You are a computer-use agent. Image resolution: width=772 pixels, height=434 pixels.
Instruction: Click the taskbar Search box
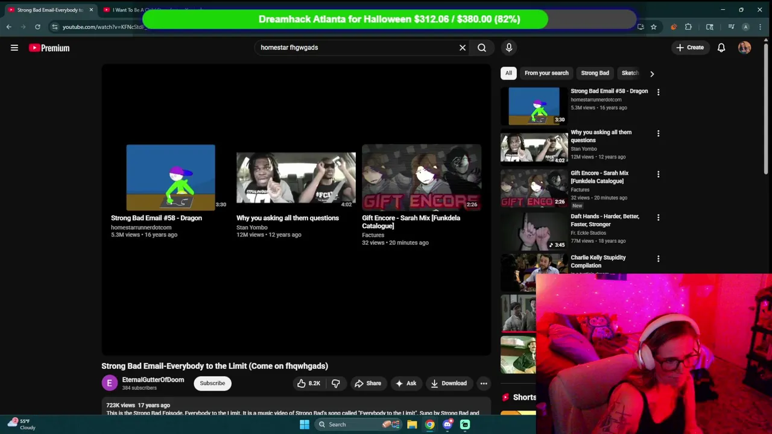coord(359,424)
